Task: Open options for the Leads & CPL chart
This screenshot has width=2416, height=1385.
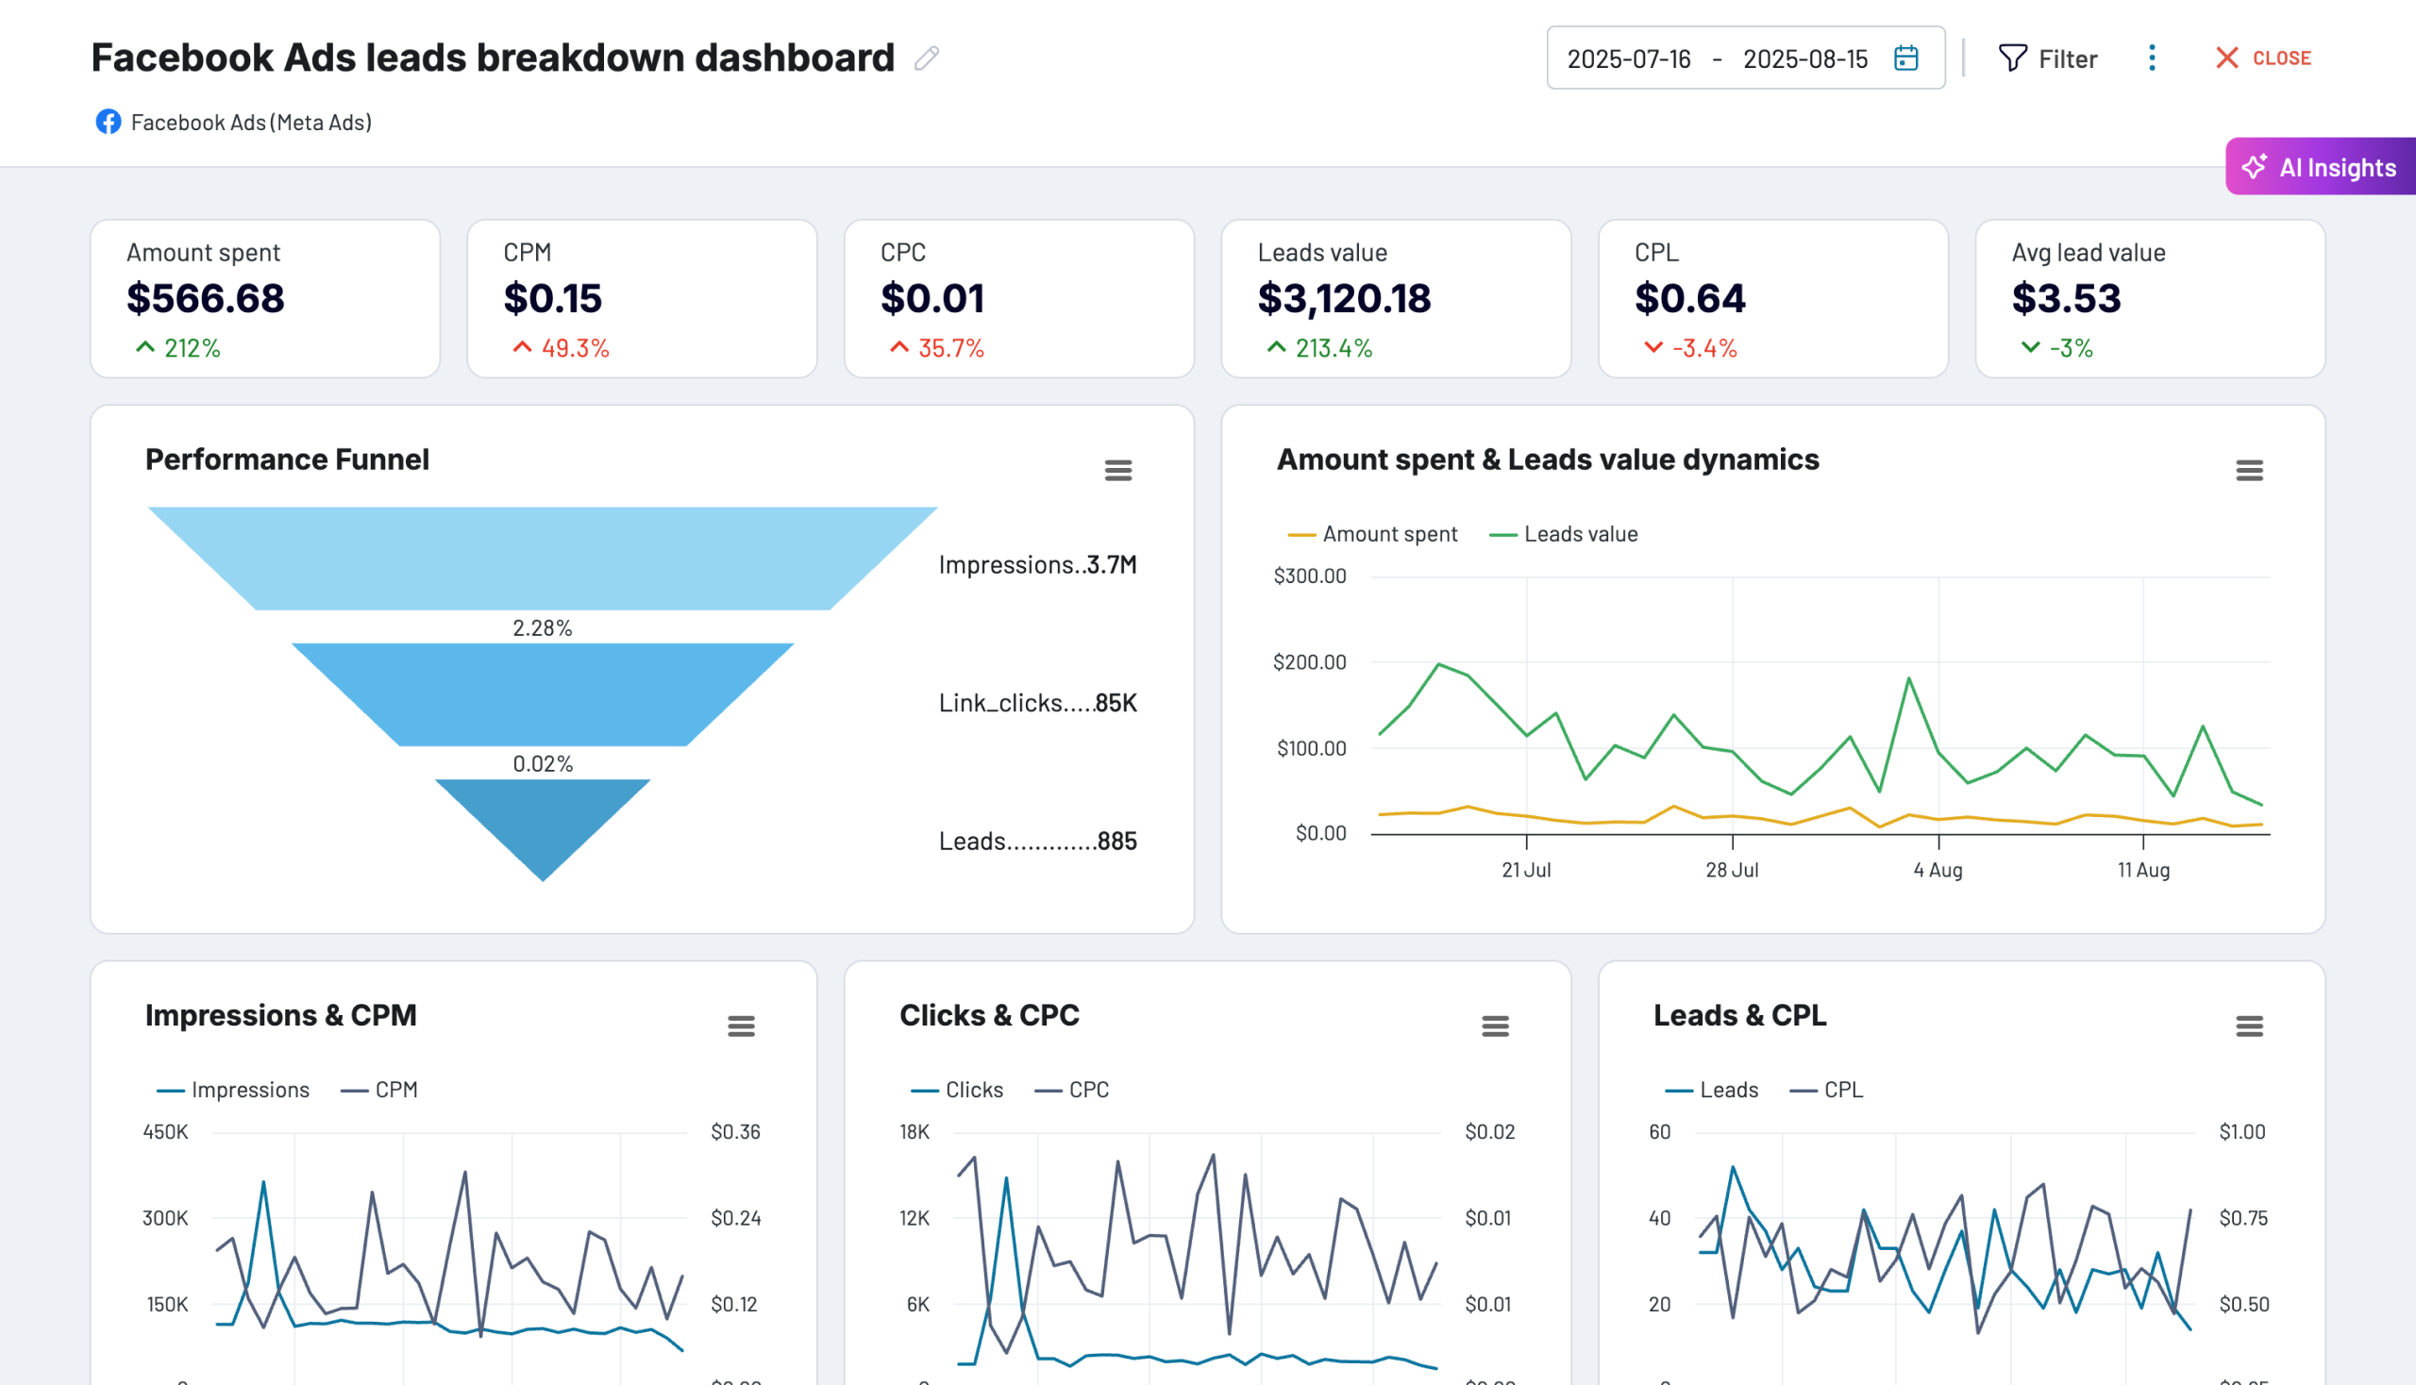Action: 2248,1026
